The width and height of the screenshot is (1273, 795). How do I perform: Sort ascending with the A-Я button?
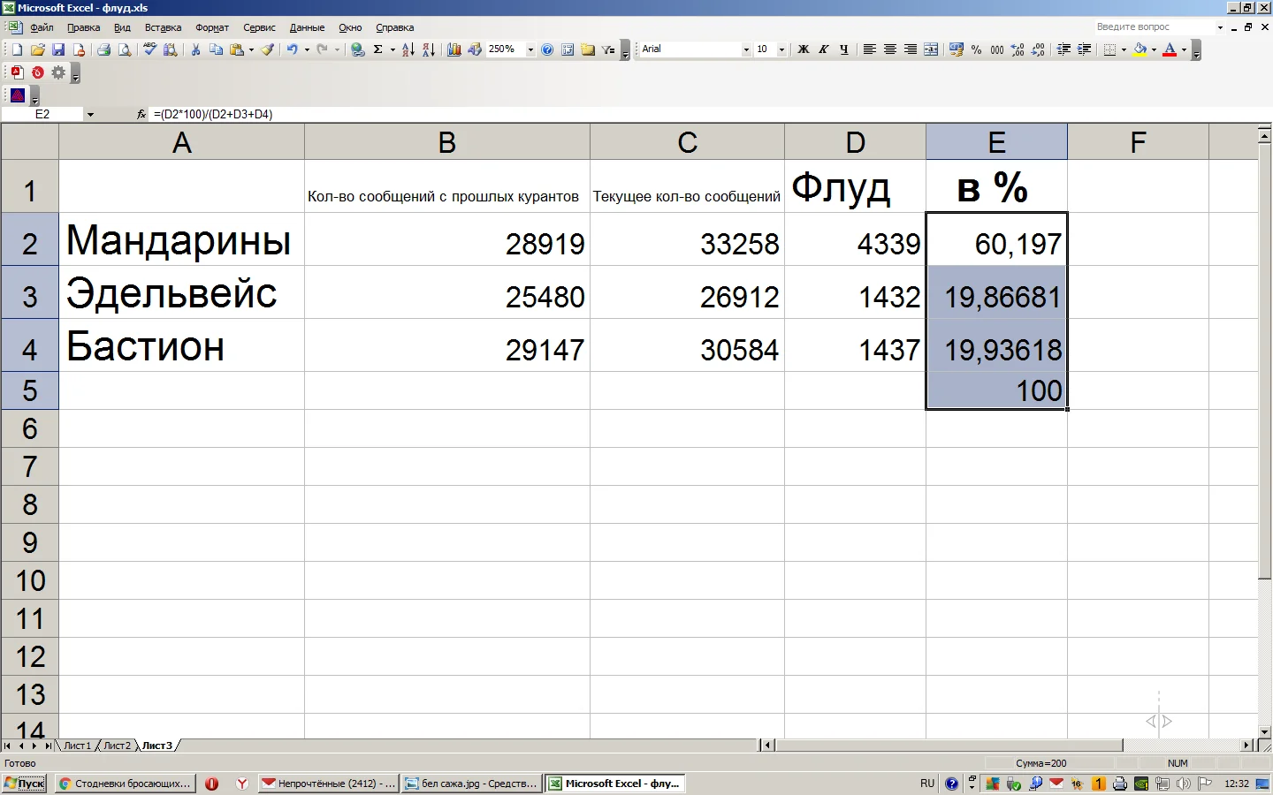[408, 49]
